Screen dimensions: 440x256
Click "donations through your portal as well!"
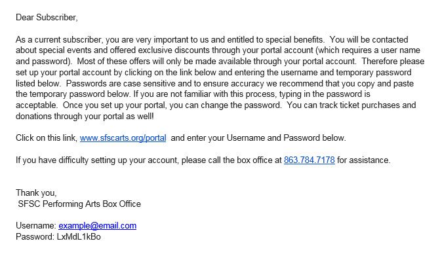[85, 117]
